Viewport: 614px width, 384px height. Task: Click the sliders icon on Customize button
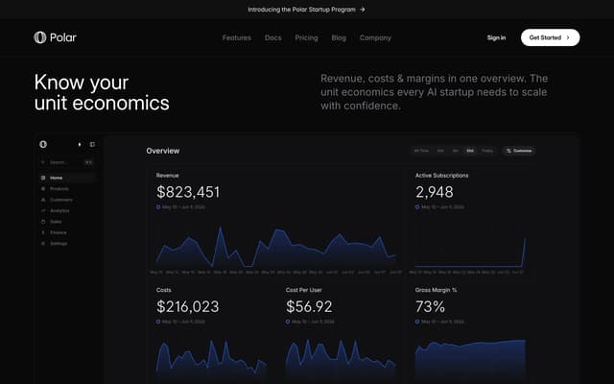(508, 151)
